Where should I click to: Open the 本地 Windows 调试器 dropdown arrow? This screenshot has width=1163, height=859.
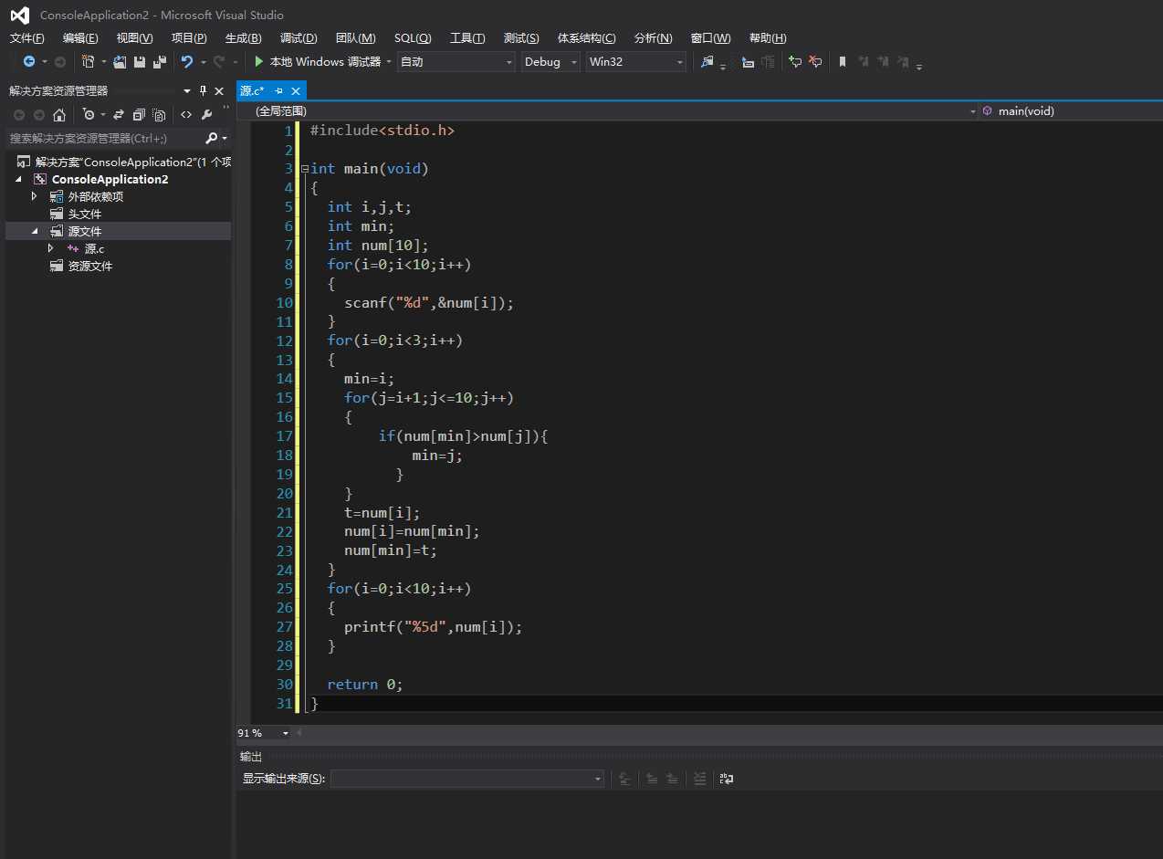pos(389,62)
